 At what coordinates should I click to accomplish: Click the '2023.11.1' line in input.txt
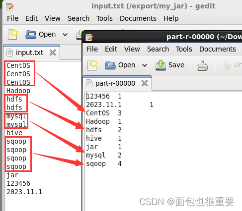pos(24,192)
